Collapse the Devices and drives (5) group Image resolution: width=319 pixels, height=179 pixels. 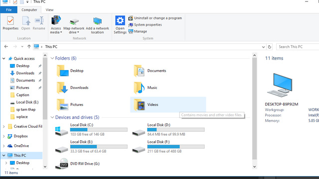click(x=52, y=117)
